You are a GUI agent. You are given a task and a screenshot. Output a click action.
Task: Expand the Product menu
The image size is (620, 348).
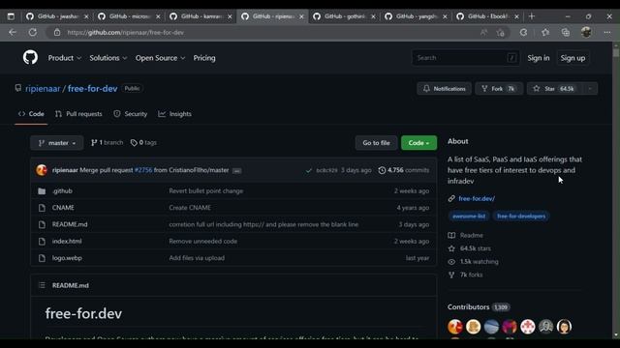65,58
